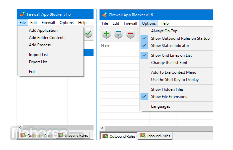Open Options menu in left window
The width and height of the screenshot is (233, 150).
[x=67, y=23]
